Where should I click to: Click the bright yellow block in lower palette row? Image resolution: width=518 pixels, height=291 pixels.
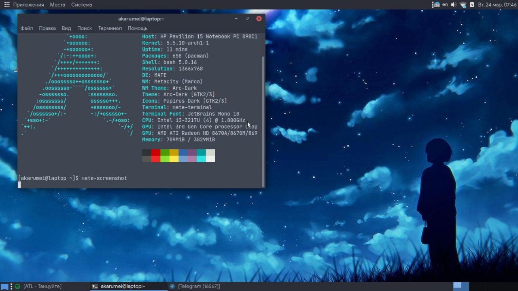174,159
